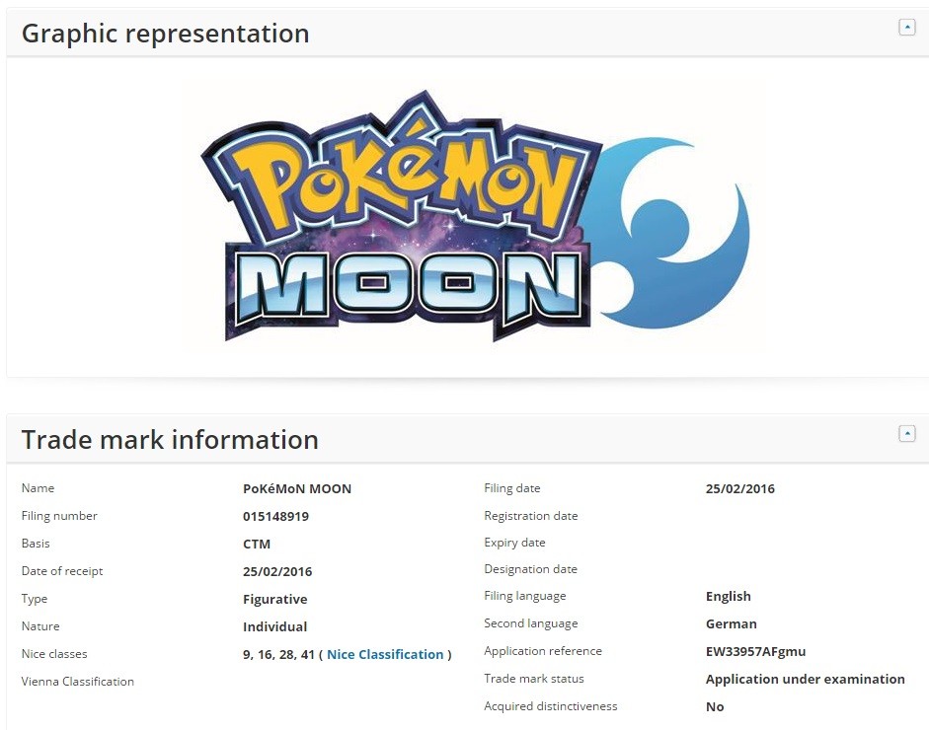
Task: Collapse the Trade mark information section
Action: pyautogui.click(x=906, y=433)
